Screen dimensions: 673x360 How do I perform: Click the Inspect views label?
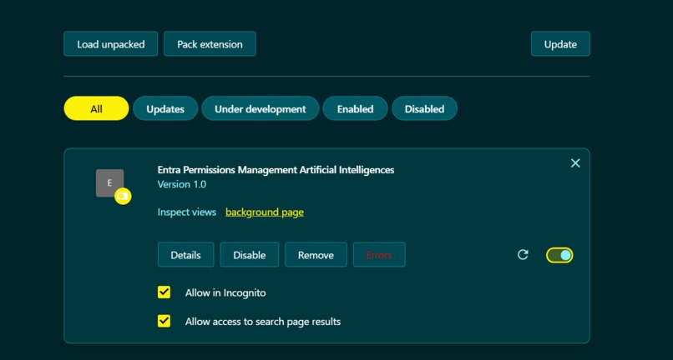tap(187, 212)
